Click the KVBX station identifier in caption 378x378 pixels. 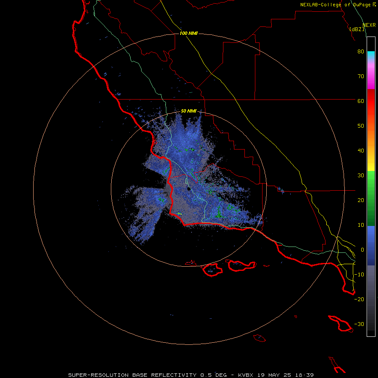[x=245, y=375]
